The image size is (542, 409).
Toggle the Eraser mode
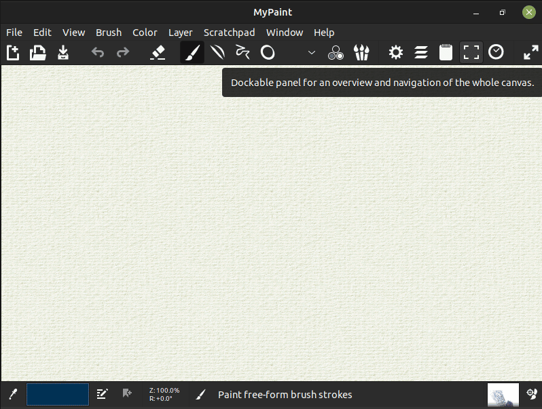[x=158, y=53]
